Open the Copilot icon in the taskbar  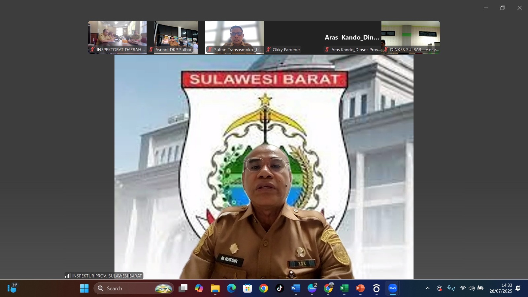pyautogui.click(x=199, y=288)
